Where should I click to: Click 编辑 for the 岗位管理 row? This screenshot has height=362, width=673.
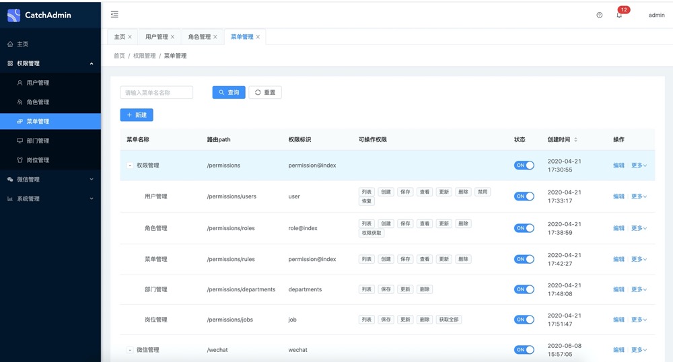click(x=618, y=320)
